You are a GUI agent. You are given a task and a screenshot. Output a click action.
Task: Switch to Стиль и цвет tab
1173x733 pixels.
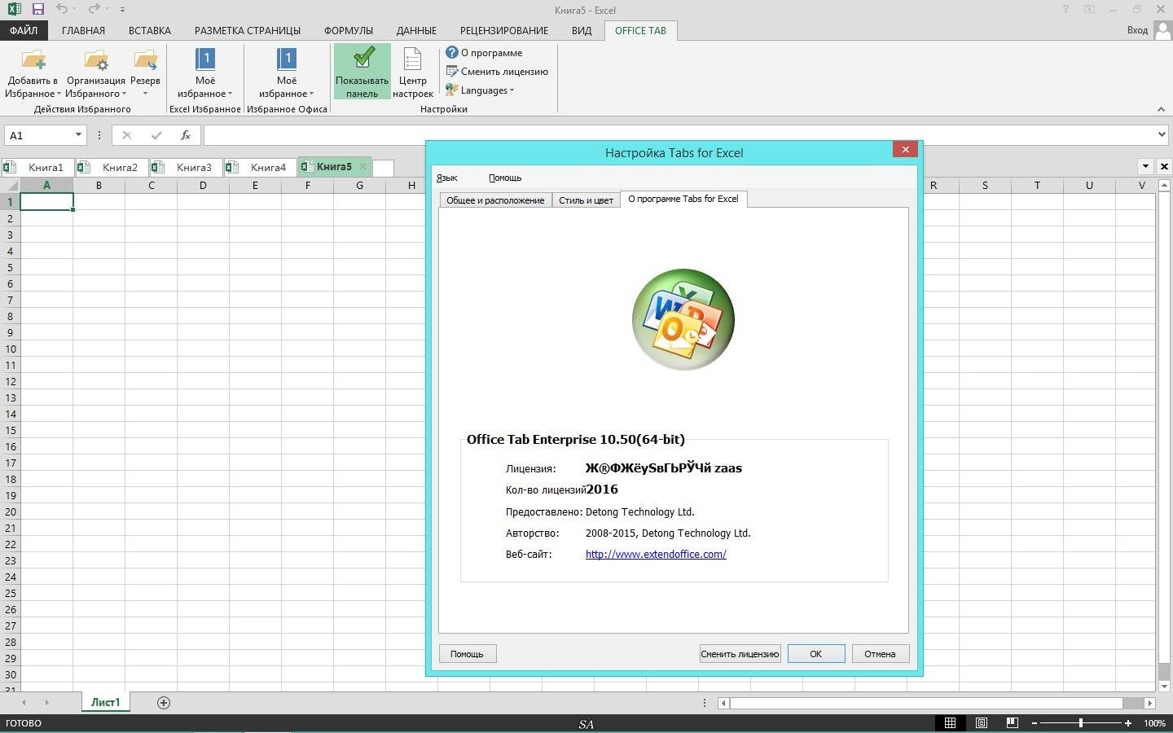point(586,200)
